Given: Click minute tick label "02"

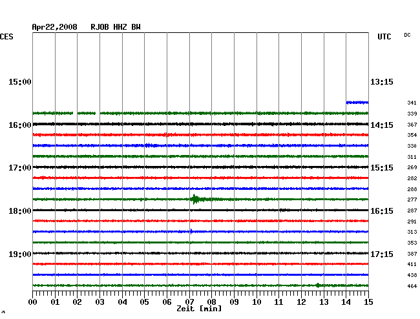Looking at the screenshot, I should (x=77, y=302).
